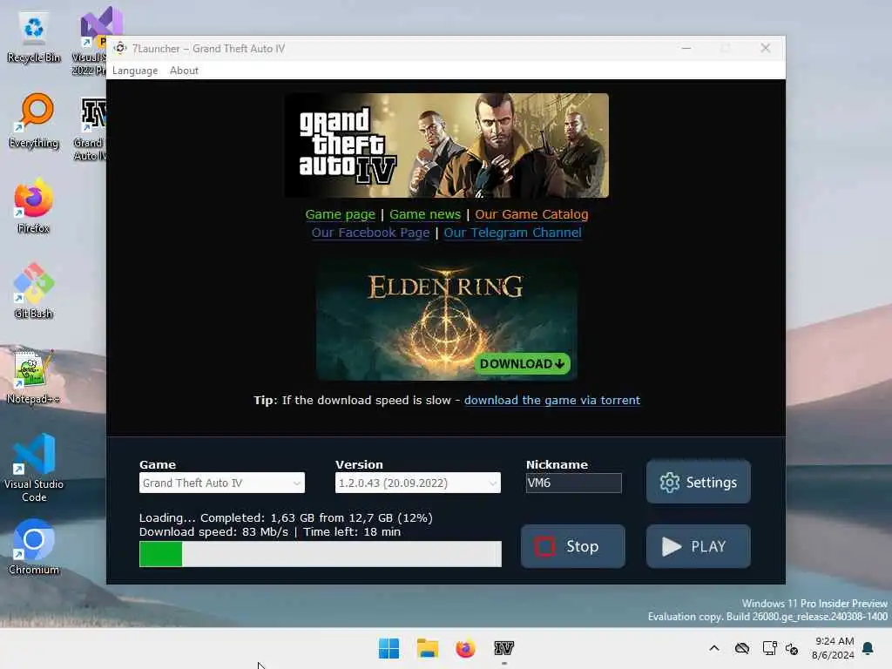This screenshot has width=892, height=669.
Task: Visit Our Facebook Page link
Action: tap(370, 233)
